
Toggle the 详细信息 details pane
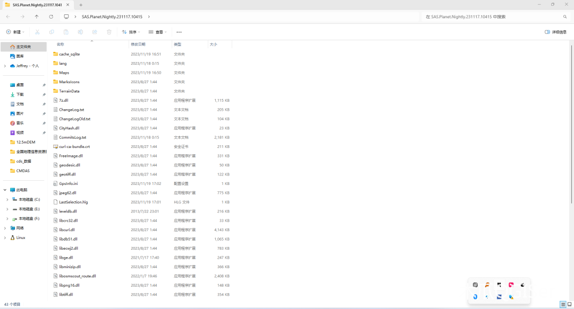[556, 32]
